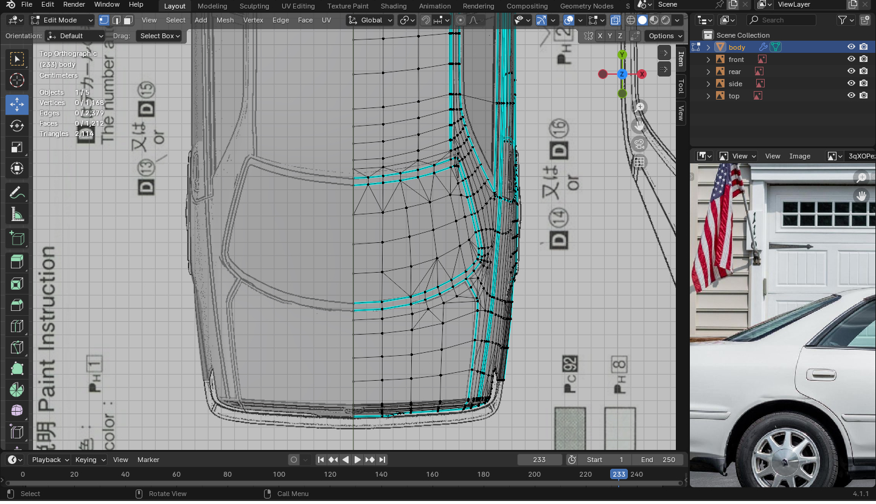Select the Move tool in the toolbar

17,104
